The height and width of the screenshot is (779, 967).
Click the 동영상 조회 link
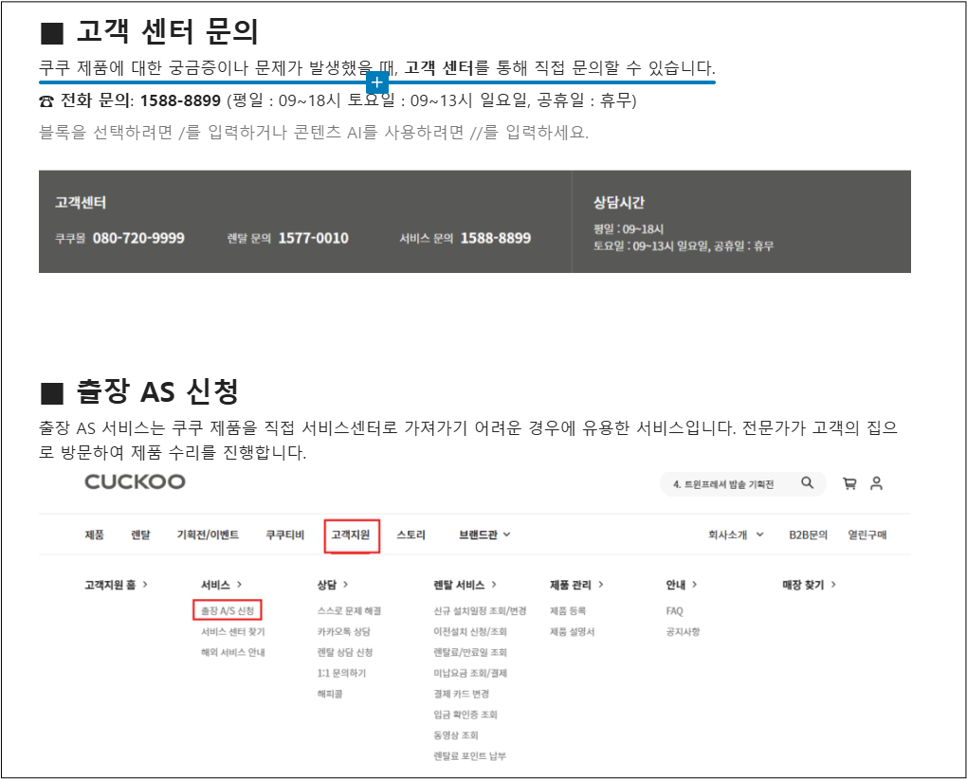pos(456,735)
